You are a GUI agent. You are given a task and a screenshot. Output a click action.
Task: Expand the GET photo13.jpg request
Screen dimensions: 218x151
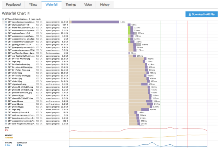pyautogui.click(x=6, y=95)
